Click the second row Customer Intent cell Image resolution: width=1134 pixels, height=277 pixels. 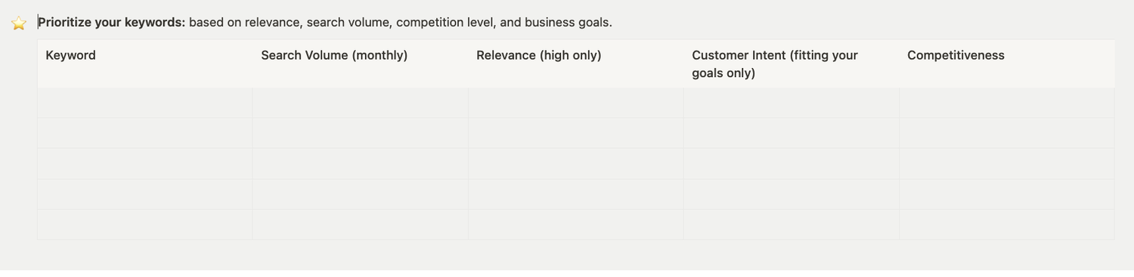(x=792, y=133)
